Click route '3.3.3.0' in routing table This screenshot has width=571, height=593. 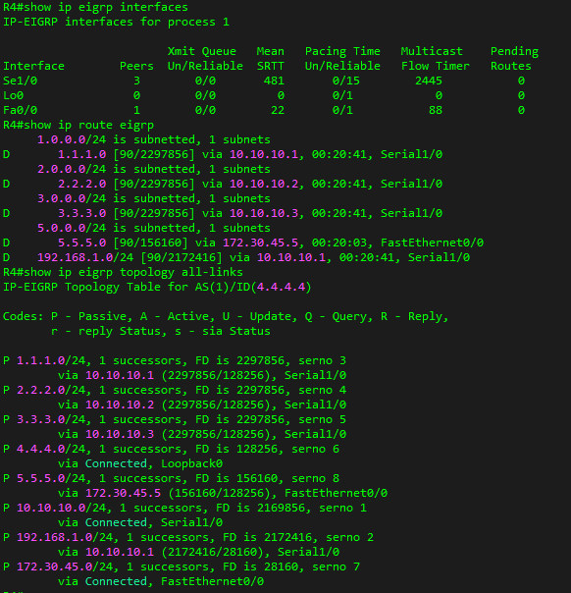[x=81, y=214]
